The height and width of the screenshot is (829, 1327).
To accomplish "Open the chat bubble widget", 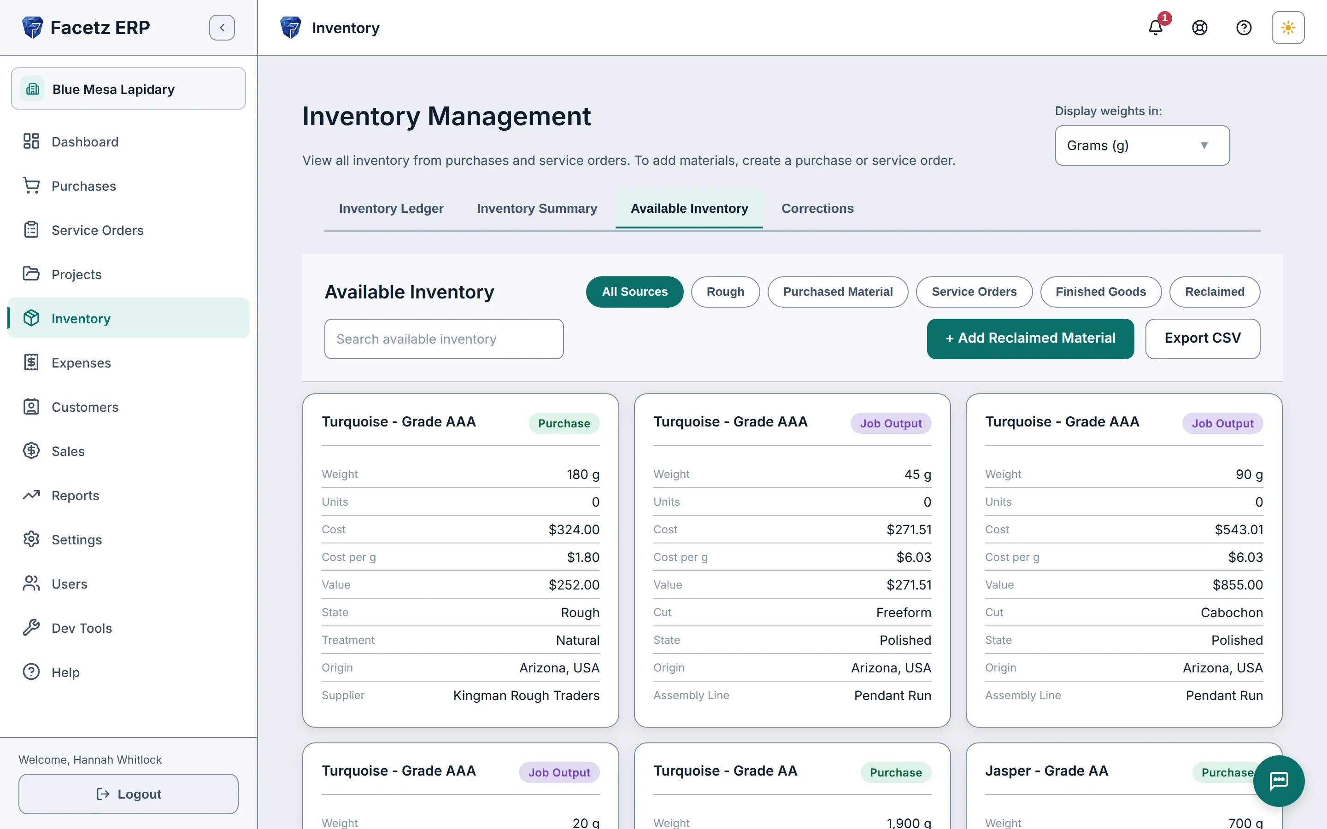I will 1279,781.
